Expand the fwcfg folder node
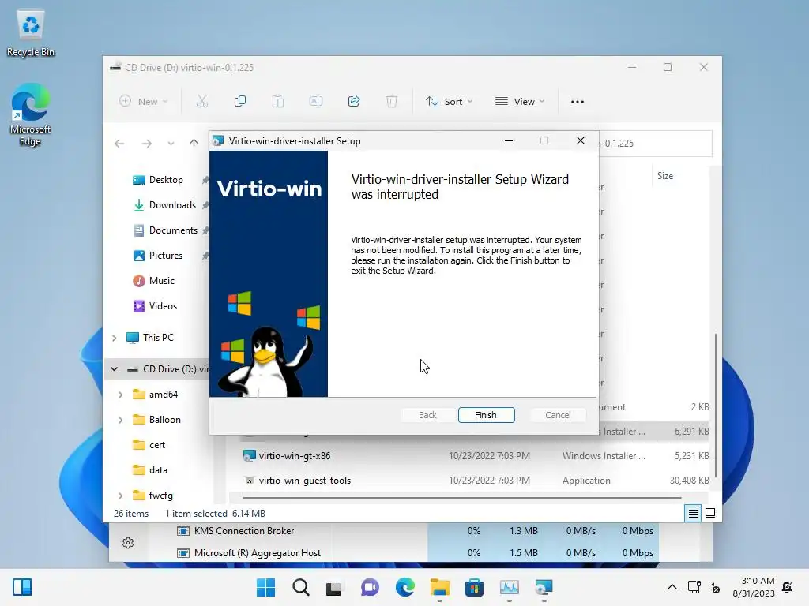 120,496
